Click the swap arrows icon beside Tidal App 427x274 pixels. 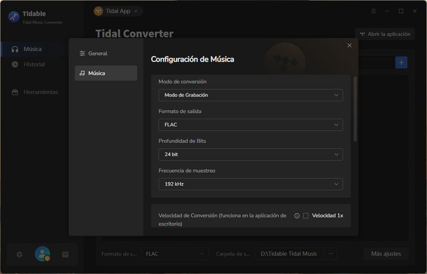(x=136, y=11)
